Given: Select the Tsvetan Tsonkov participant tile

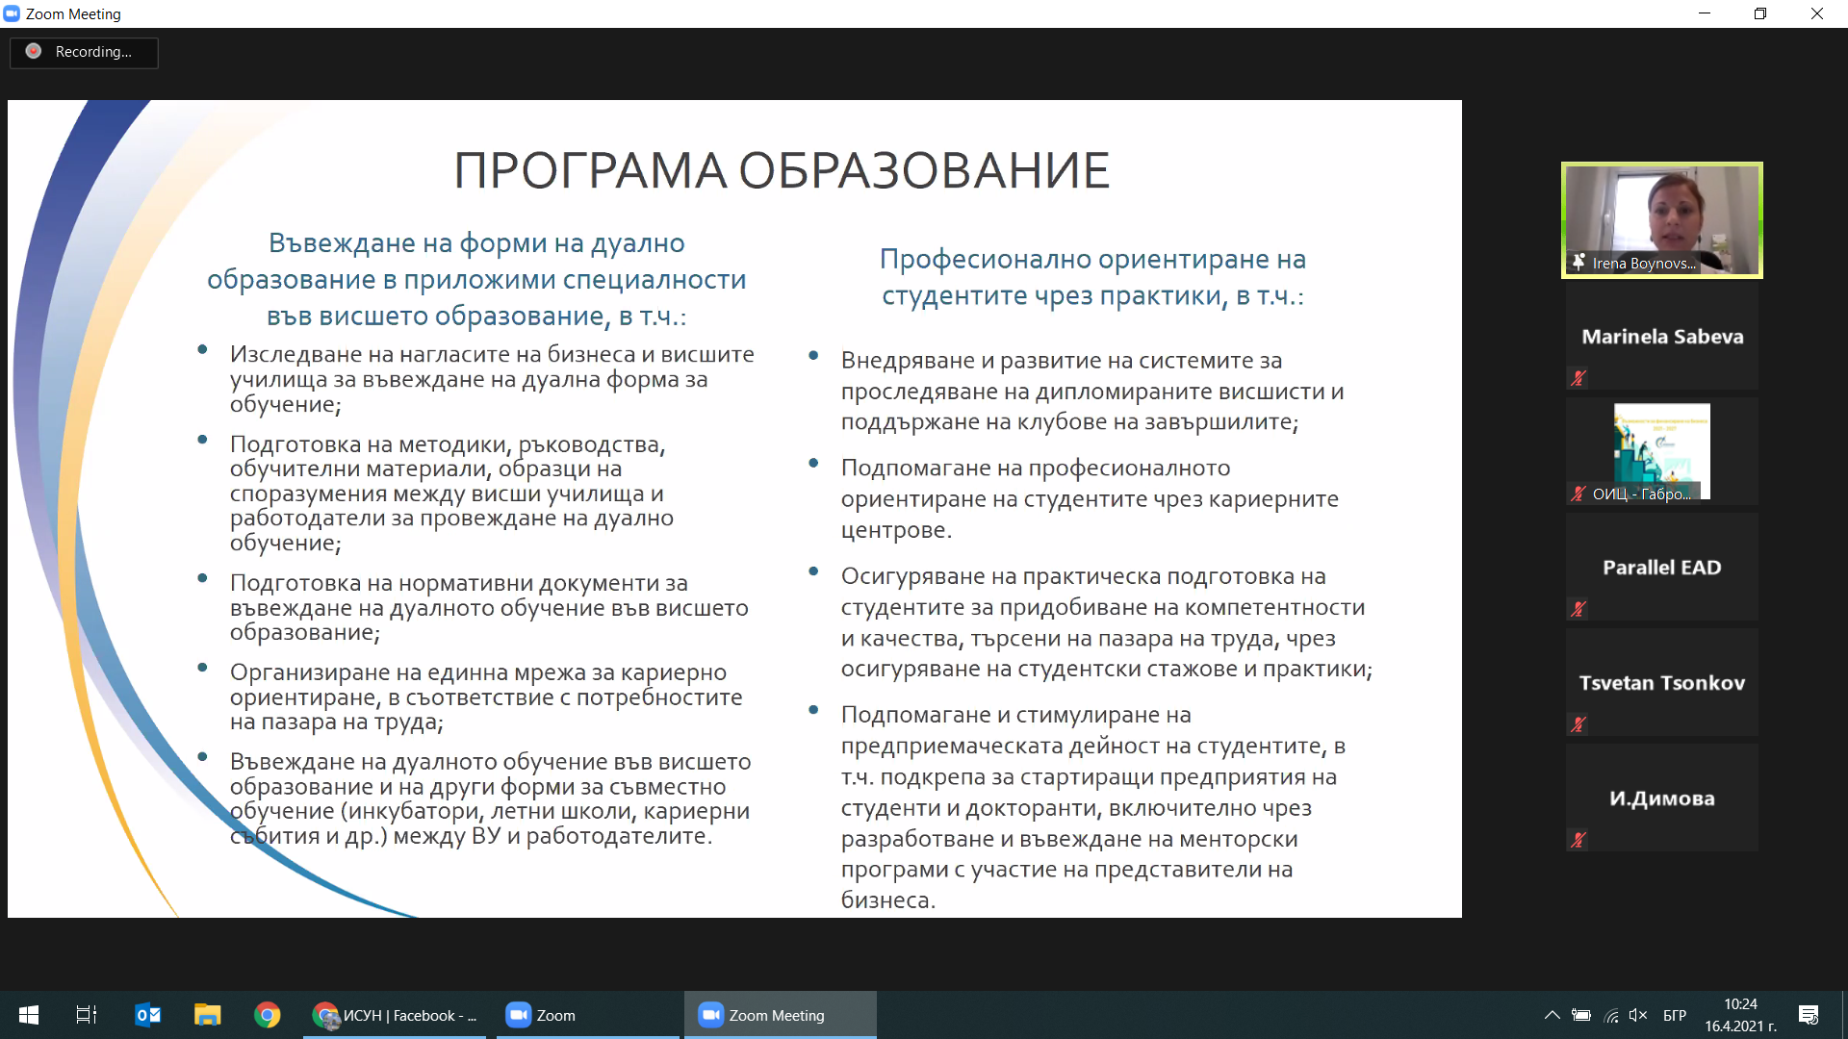Looking at the screenshot, I should pyautogui.click(x=1661, y=682).
